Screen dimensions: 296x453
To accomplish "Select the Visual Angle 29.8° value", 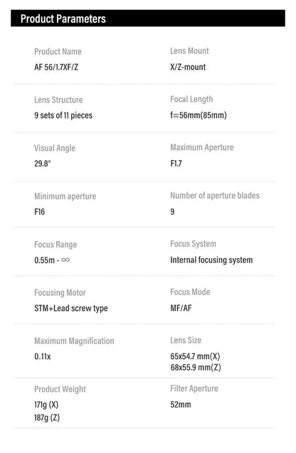I will coord(43,164).
